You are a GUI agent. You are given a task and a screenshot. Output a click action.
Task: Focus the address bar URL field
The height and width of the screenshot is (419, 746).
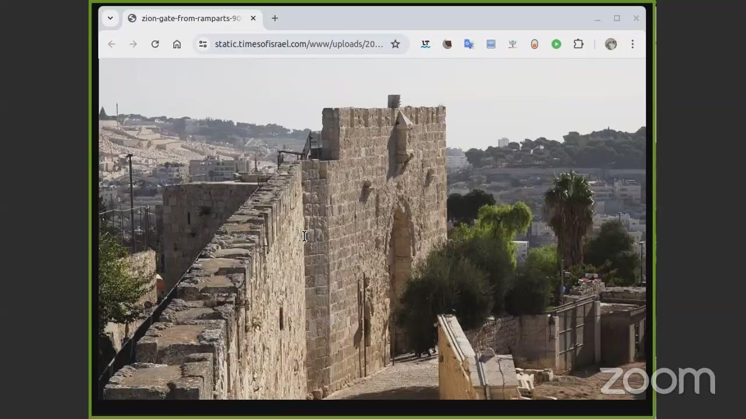click(299, 44)
